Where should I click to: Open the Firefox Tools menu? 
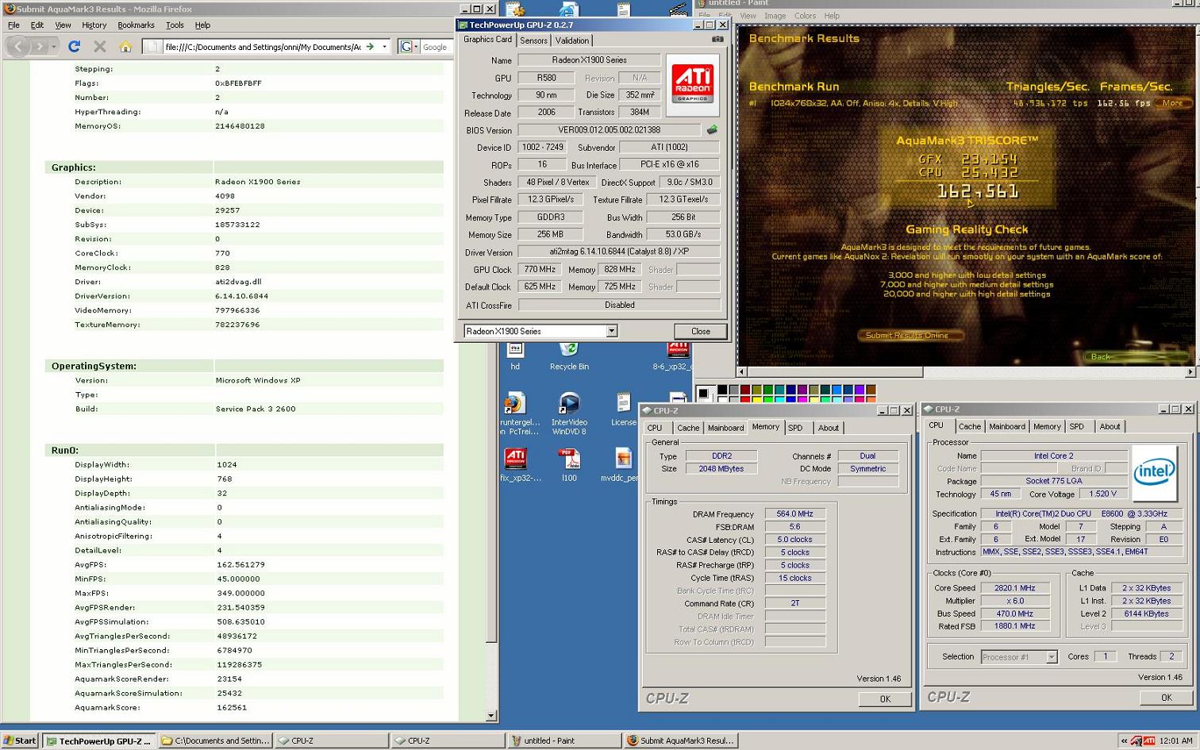point(175,25)
